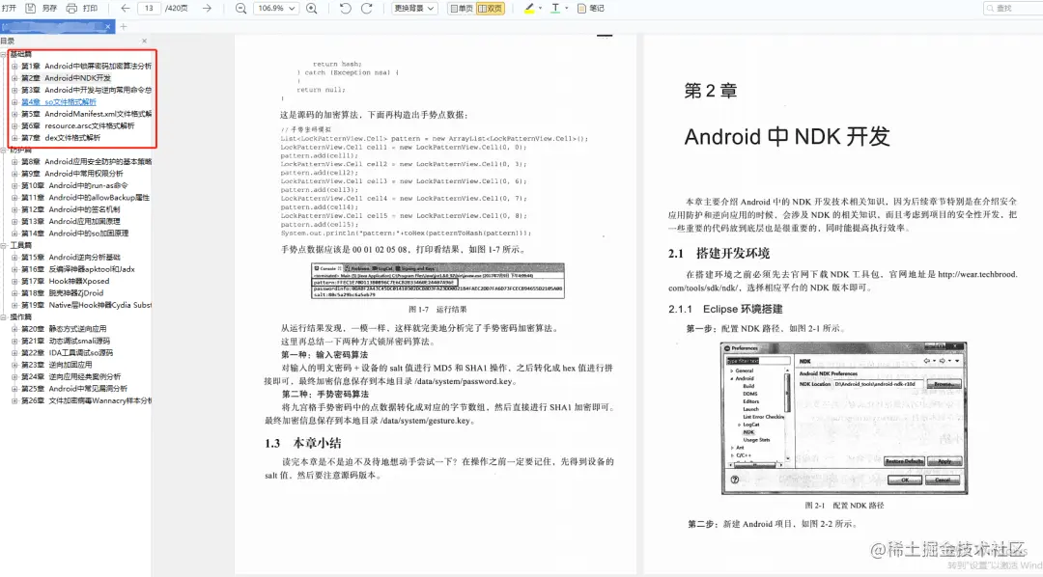The height and width of the screenshot is (577, 1043).
Task: Click figure 图 2-1 配置 NDK 路径 image
Action: click(844, 418)
